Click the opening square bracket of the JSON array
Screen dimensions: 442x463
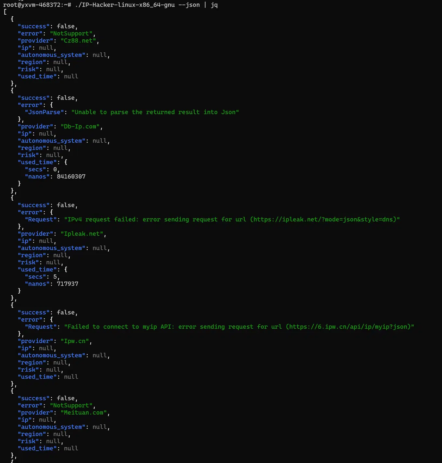pos(5,12)
